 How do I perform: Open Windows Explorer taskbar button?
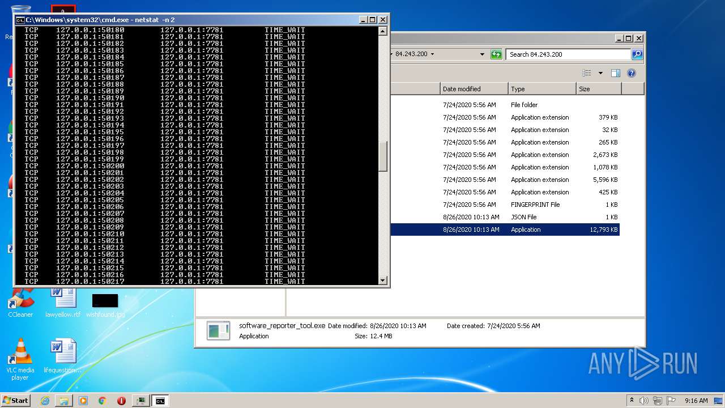tap(64, 401)
